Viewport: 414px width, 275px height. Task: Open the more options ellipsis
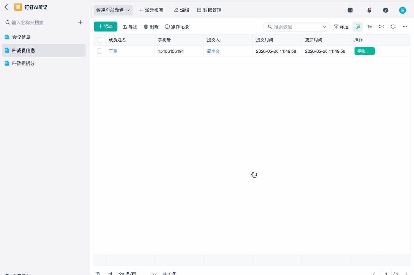[405, 26]
